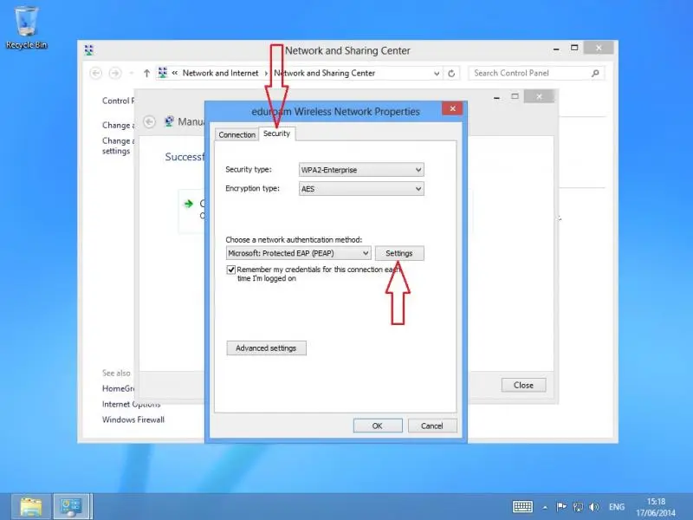The width and height of the screenshot is (693, 520).
Task: Expand the network authentication method dropdown
Action: pyautogui.click(x=298, y=253)
